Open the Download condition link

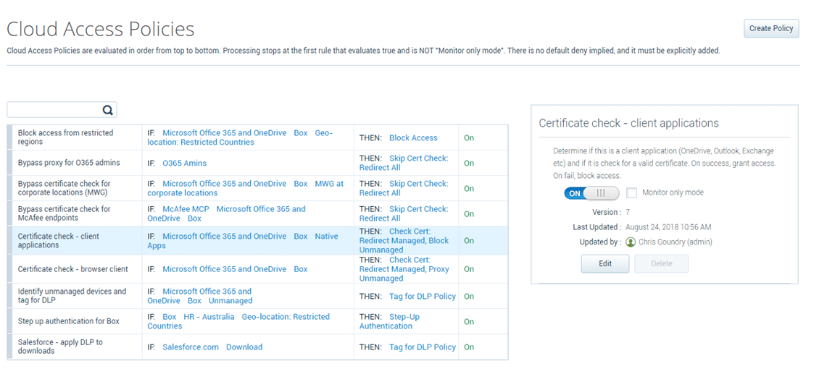tap(244, 347)
